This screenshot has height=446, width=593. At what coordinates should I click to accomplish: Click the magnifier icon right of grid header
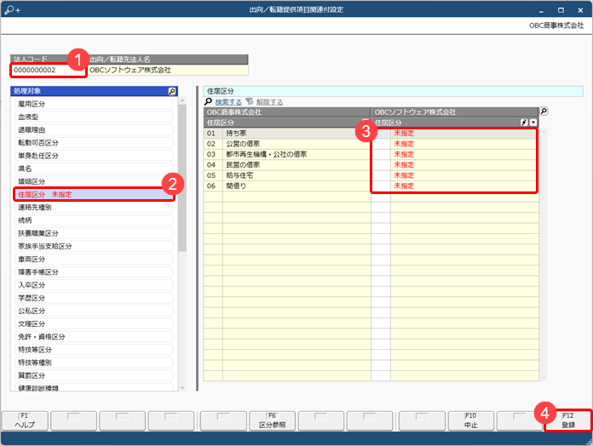[x=544, y=111]
